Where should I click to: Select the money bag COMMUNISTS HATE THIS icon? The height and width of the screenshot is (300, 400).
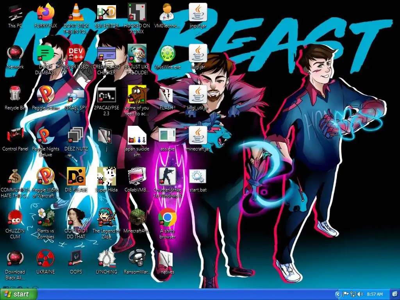pos(15,177)
